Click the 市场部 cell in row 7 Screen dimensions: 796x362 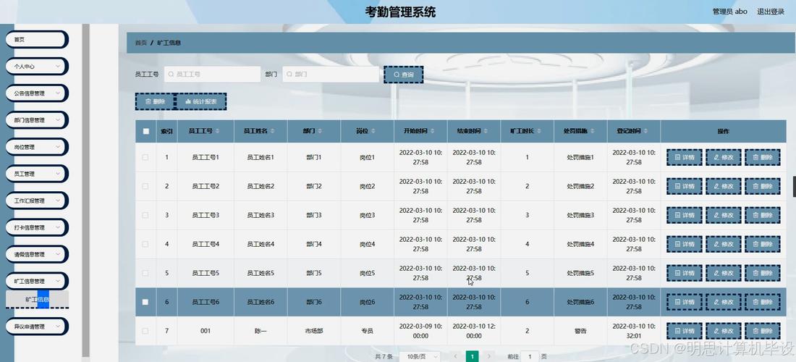314,331
